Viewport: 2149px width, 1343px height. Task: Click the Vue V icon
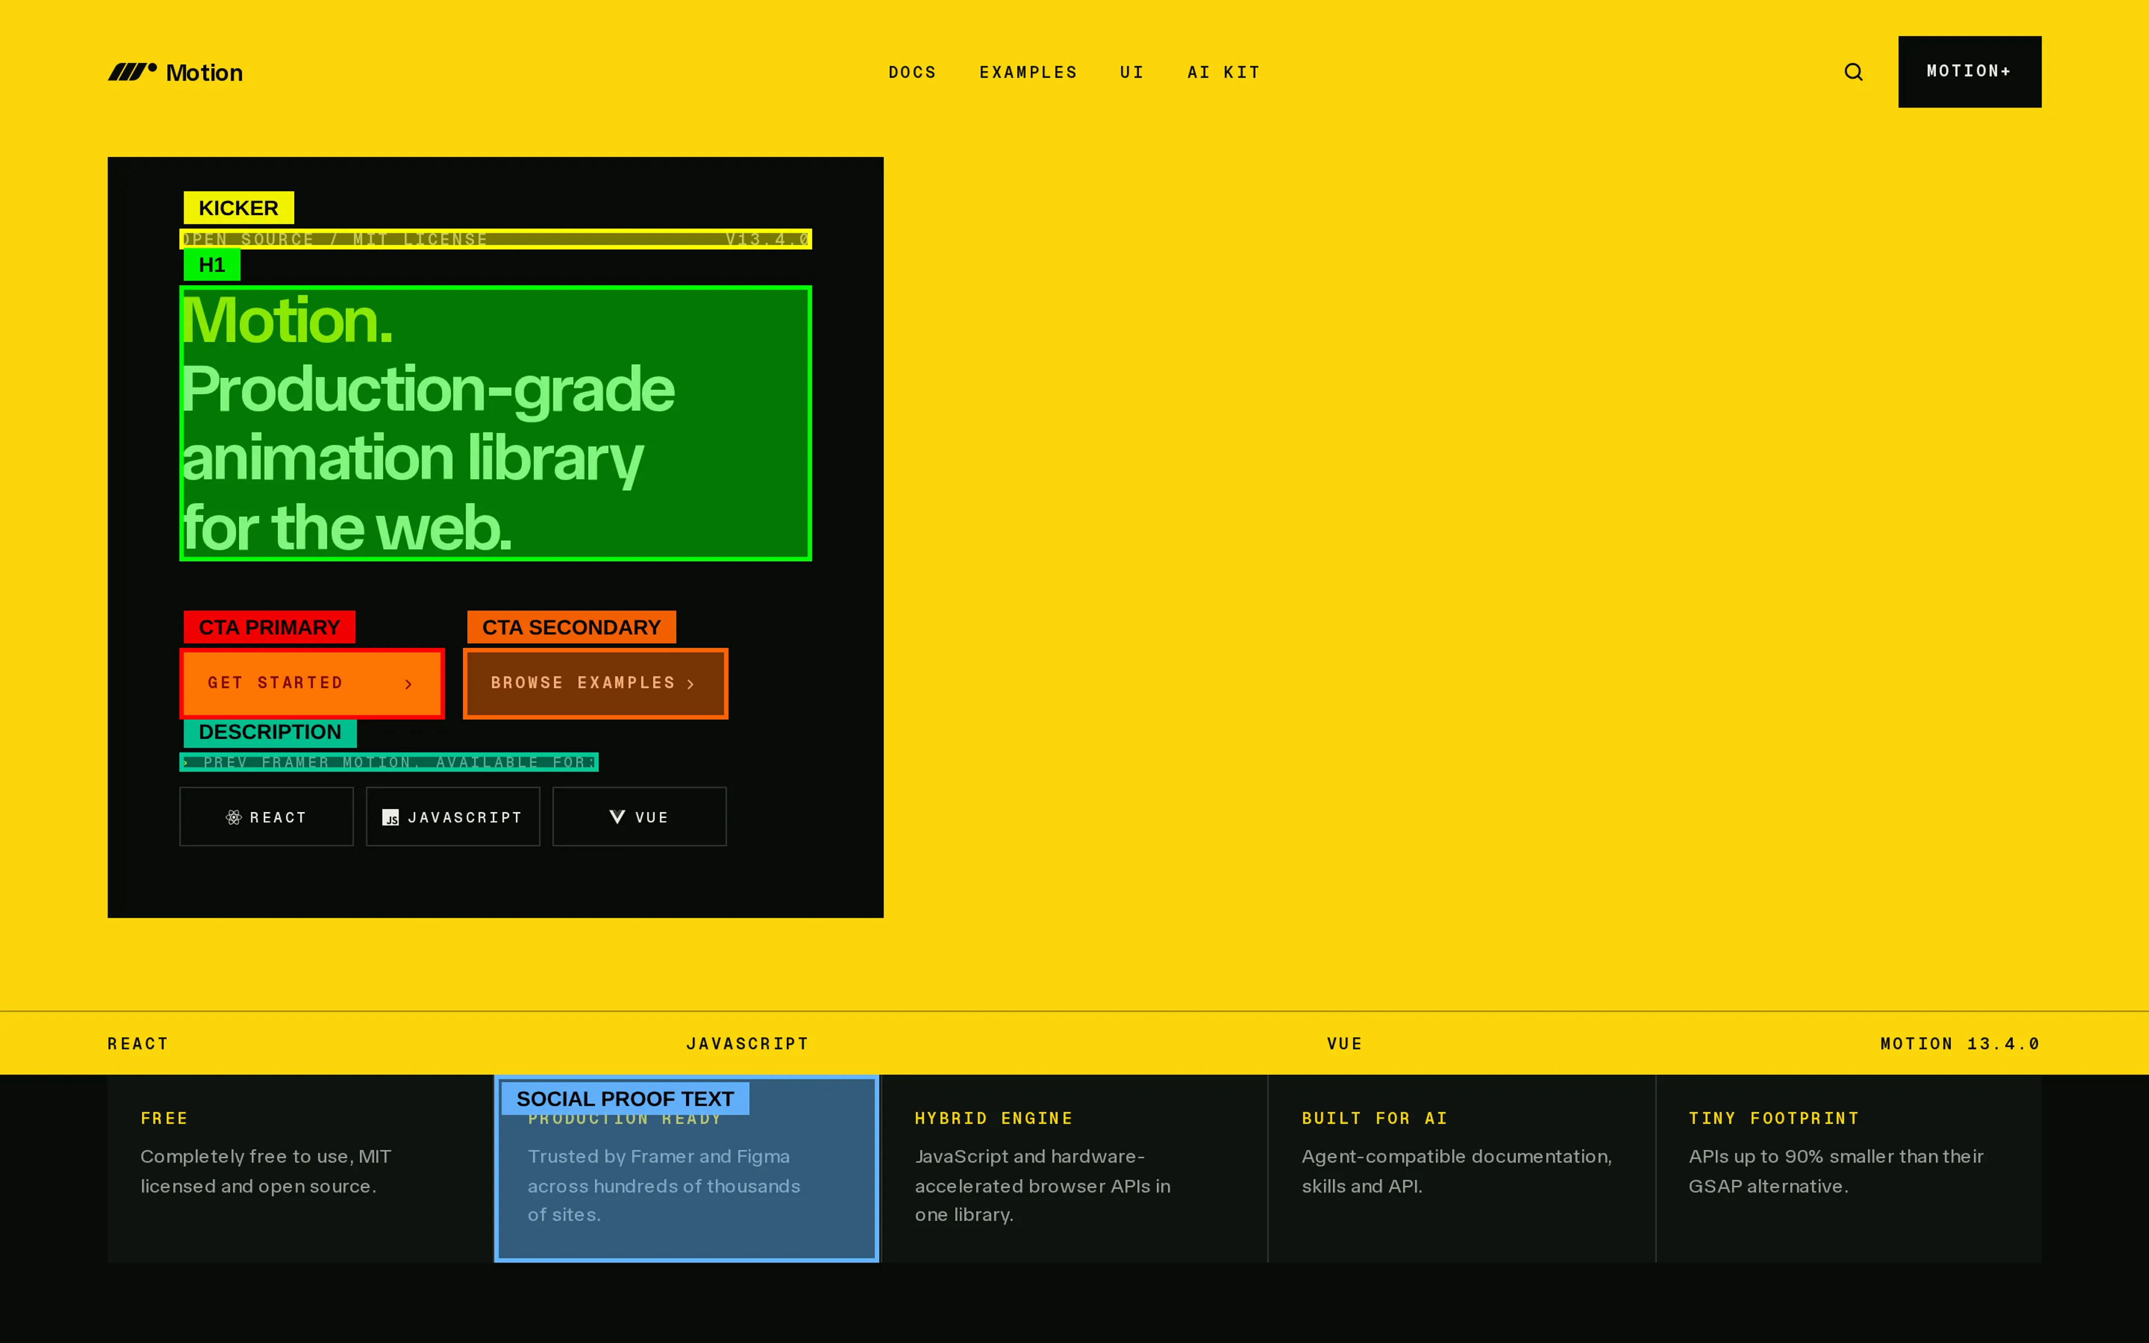[617, 817]
